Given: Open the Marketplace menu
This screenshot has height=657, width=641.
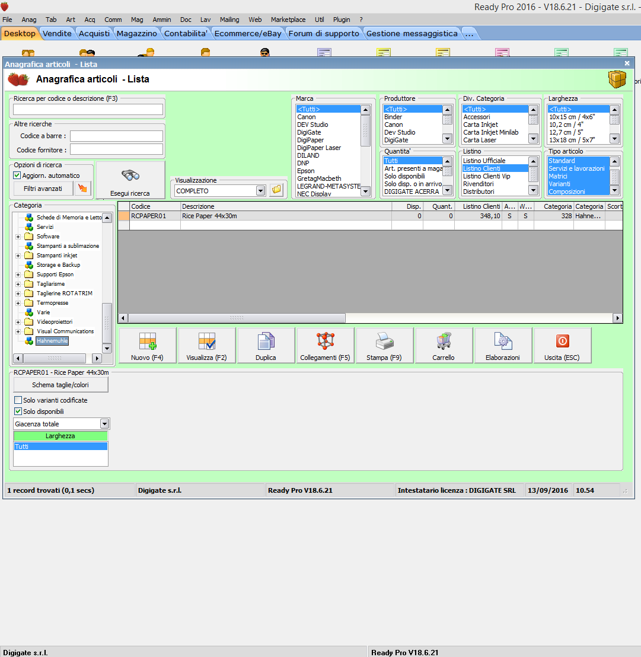Looking at the screenshot, I should tap(288, 20).
